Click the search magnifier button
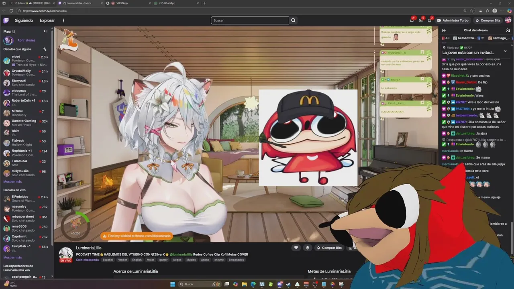514x289 pixels. [x=294, y=20]
